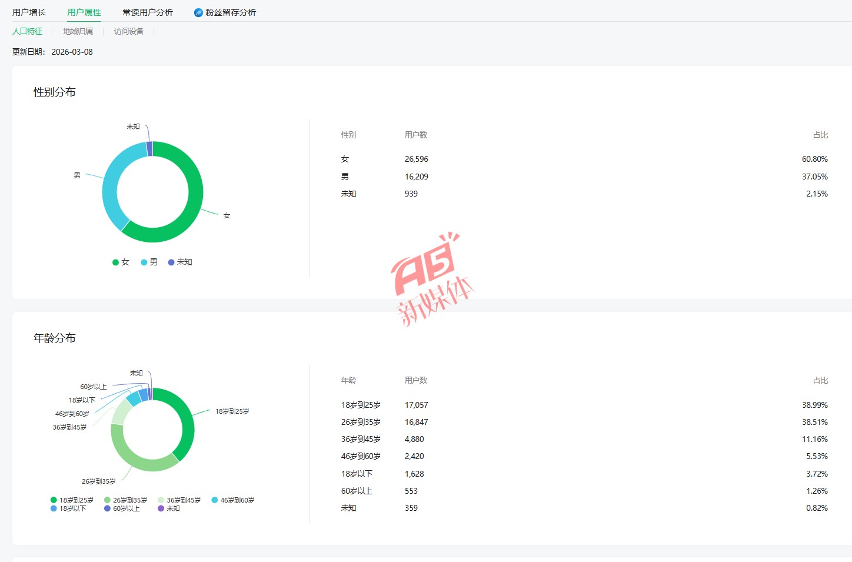Select the 访问设备 sub-tab
Viewport: 852px width, 562px height.
(x=128, y=31)
